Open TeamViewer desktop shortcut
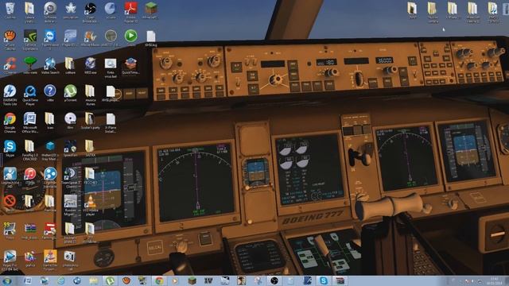 [x=50, y=39]
